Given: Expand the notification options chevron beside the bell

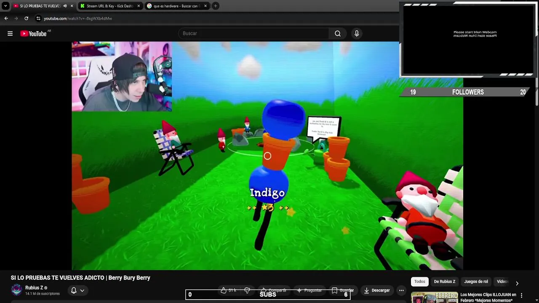Looking at the screenshot, I should point(82,290).
